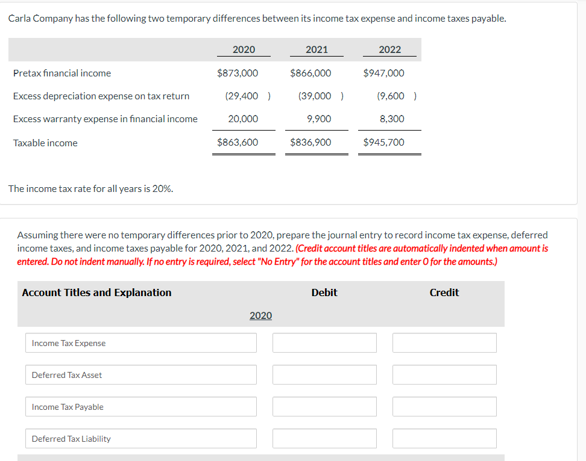The image size is (586, 461).
Task: Select the Credit amount box for Income Tax Expense
Action: click(444, 342)
